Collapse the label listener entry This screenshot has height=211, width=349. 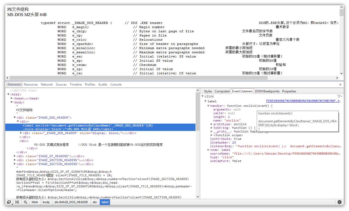point(206,101)
